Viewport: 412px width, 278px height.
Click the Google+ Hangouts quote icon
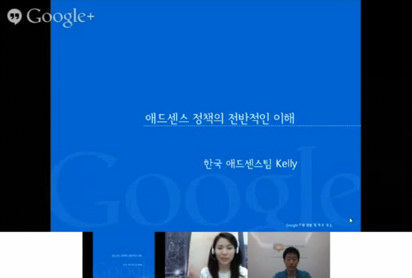pyautogui.click(x=14, y=17)
